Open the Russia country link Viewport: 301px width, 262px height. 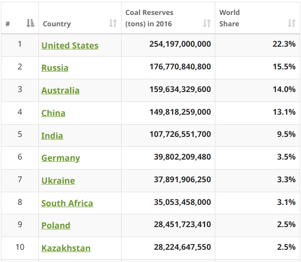[55, 68]
